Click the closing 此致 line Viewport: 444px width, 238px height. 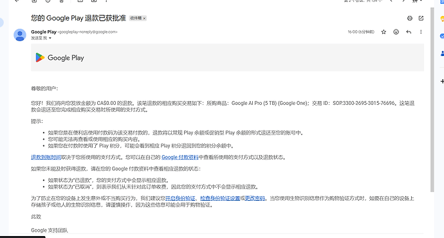[36, 217]
